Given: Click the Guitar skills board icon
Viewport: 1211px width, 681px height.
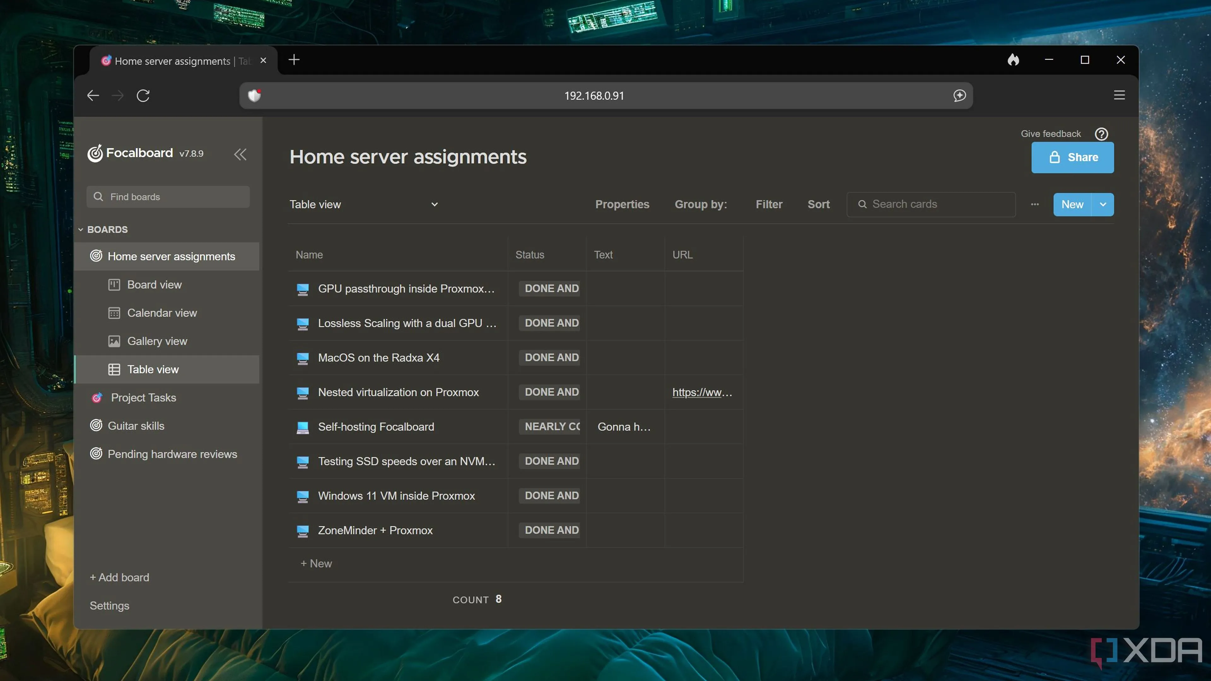Looking at the screenshot, I should tap(96, 426).
